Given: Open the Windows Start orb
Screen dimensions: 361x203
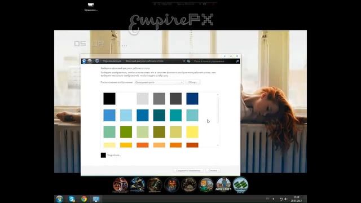Looking at the screenshot, I should 59,199.
